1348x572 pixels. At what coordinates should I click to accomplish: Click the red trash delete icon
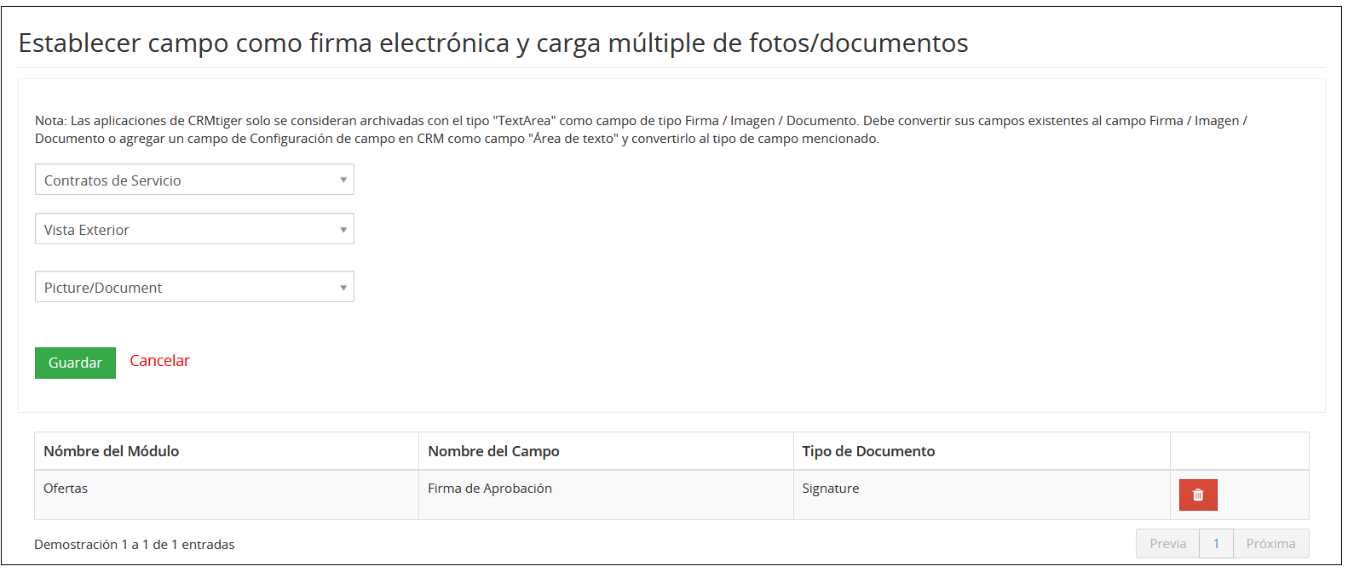(x=1197, y=495)
